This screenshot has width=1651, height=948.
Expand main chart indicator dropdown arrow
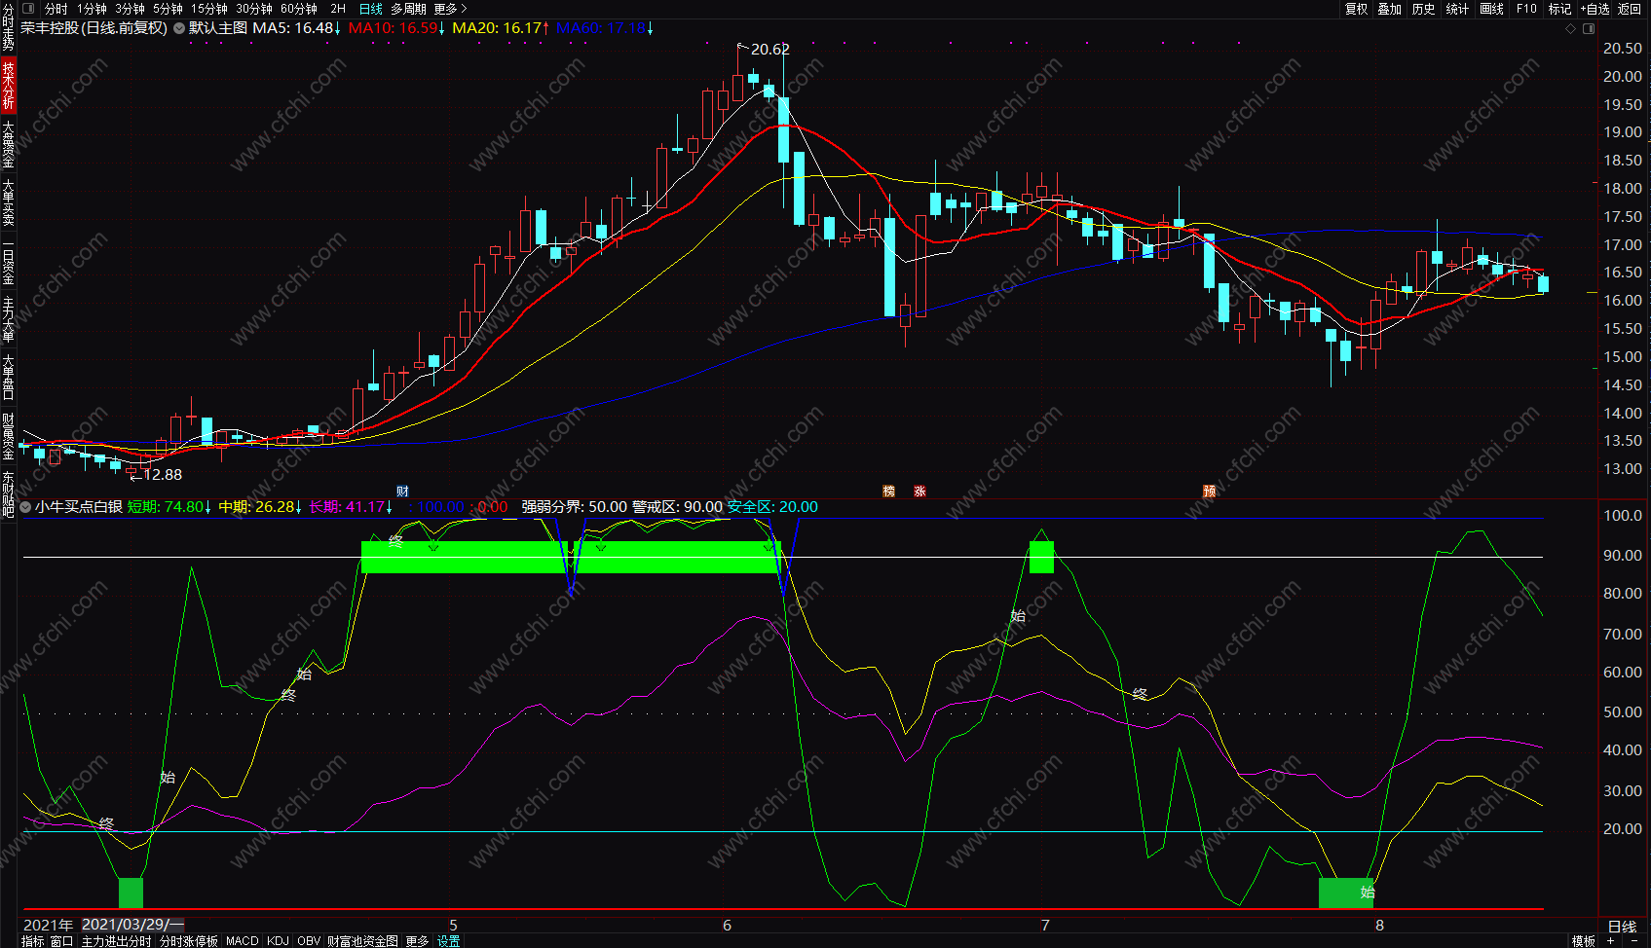click(x=179, y=28)
